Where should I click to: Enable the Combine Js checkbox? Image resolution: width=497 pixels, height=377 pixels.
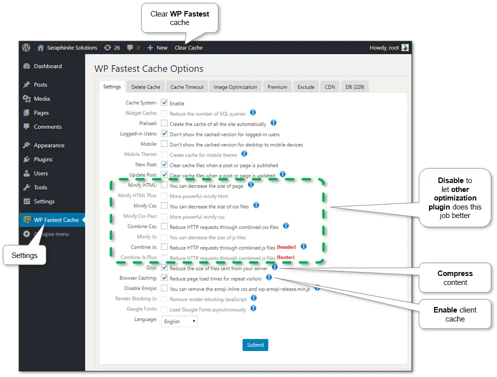coord(164,246)
